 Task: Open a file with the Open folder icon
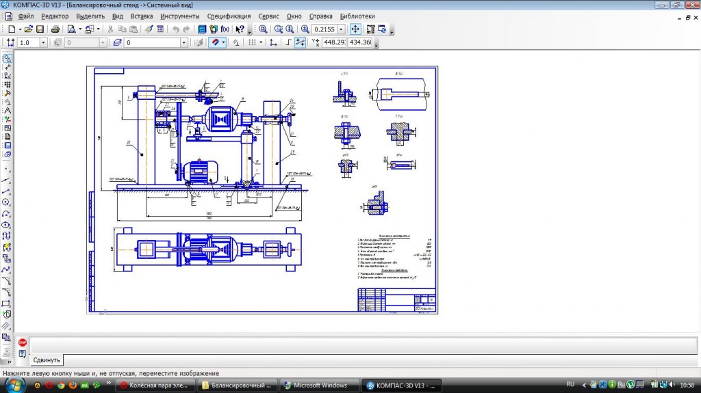click(x=29, y=29)
